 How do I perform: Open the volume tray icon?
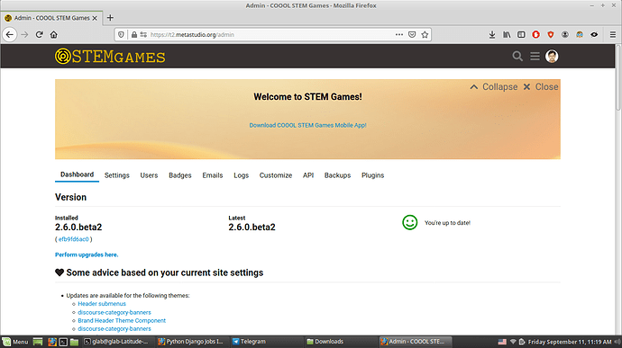click(x=617, y=342)
